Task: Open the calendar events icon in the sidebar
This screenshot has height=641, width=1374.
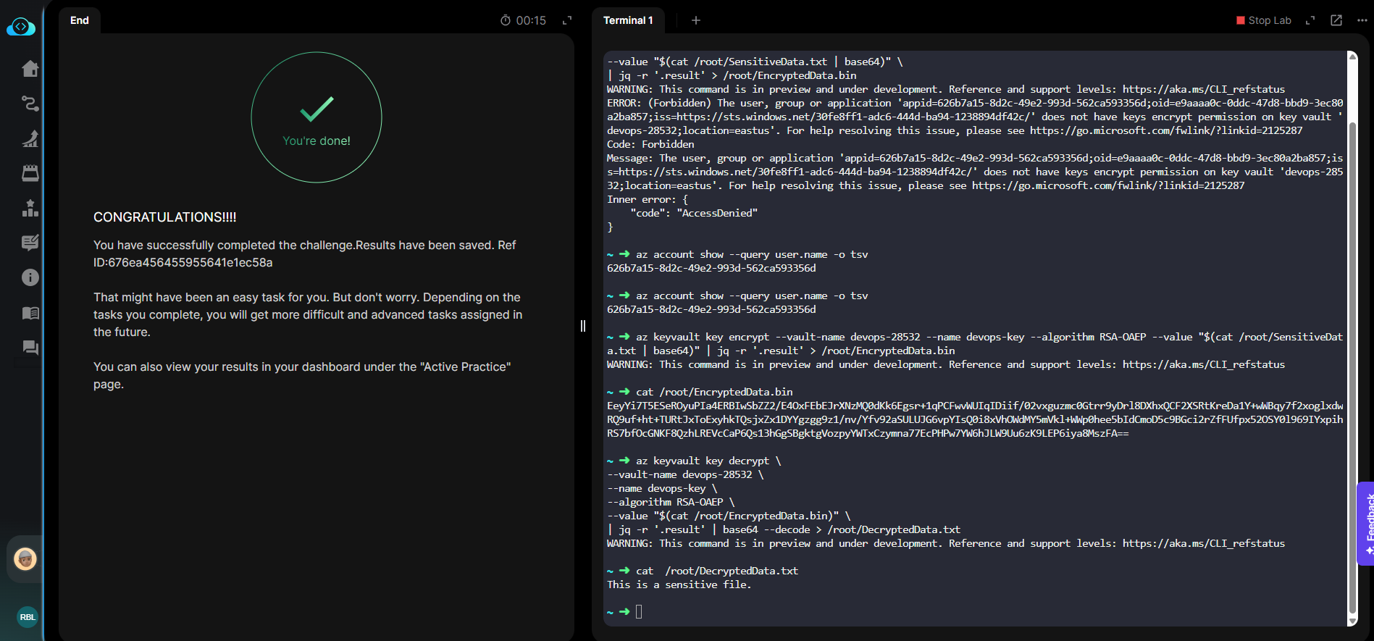Action: coord(30,173)
